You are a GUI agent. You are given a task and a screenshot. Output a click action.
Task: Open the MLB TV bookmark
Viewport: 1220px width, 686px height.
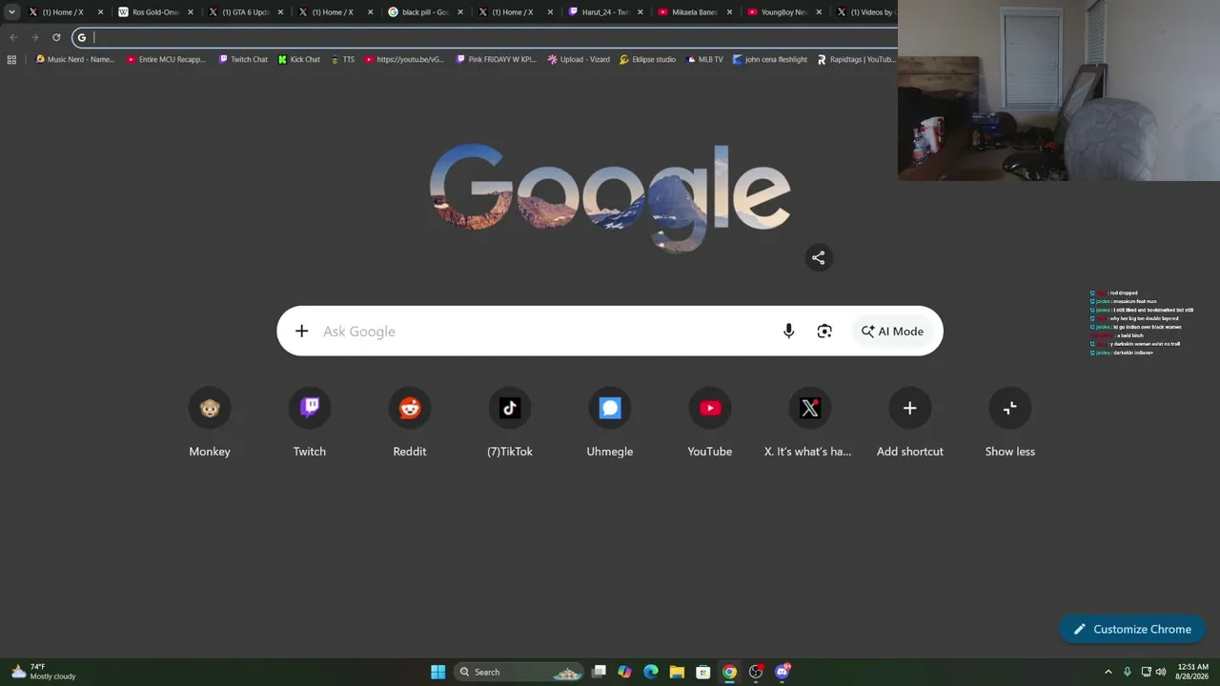click(x=704, y=59)
